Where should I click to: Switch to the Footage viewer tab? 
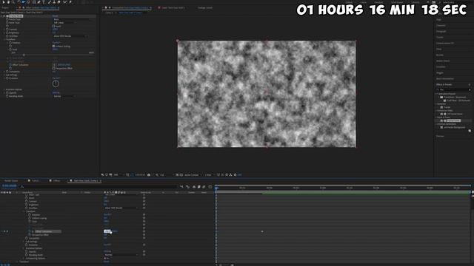click(205, 8)
